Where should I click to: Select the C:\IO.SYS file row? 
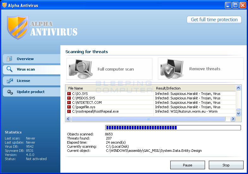[151, 94]
